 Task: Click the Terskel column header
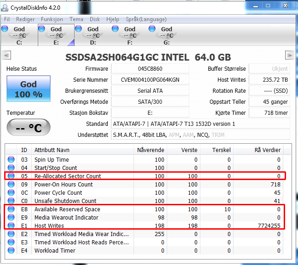pyautogui.click(x=217, y=150)
